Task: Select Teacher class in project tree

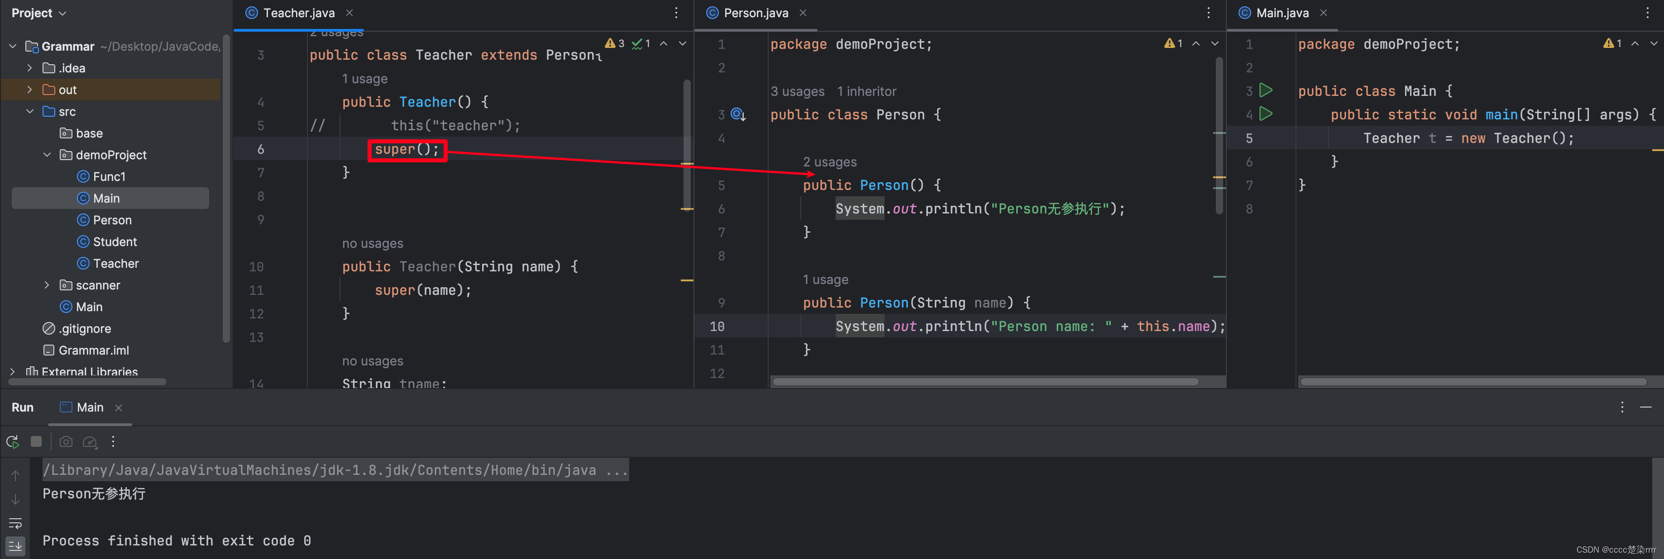Action: point(115,263)
